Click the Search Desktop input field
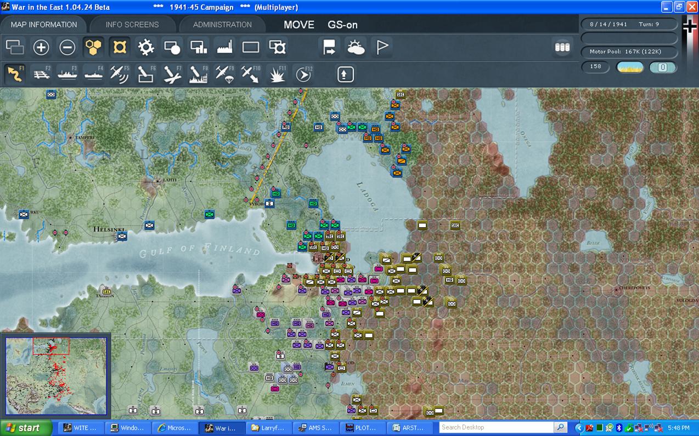Viewport: 699px width, 436px height. pyautogui.click(x=497, y=427)
